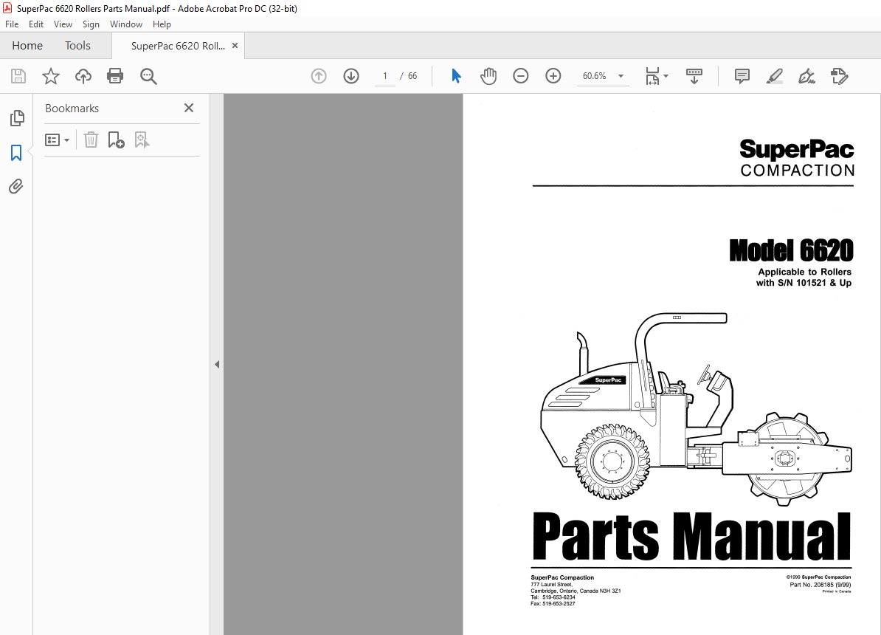
Task: Click the SuperPac COMPACTION logo
Action: coord(796,157)
